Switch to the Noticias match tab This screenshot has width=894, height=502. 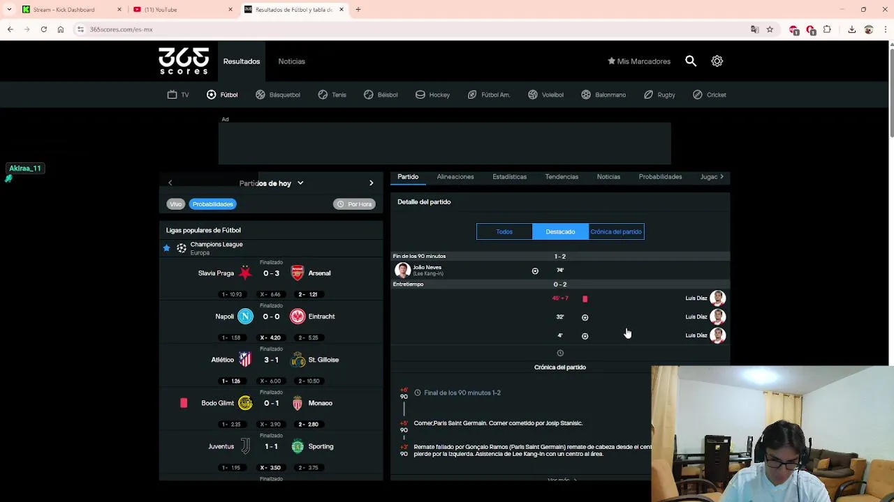pyautogui.click(x=608, y=177)
